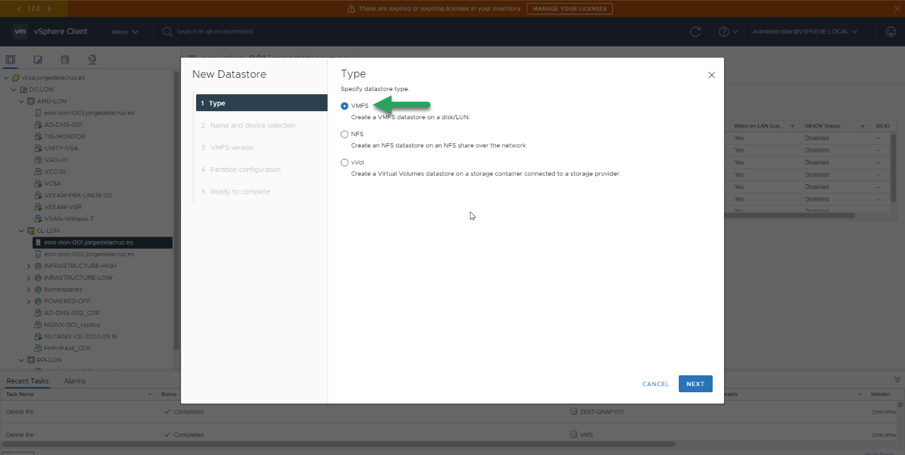Image resolution: width=905 pixels, height=455 pixels.
Task: Open the Recent Tasks tab
Action: [x=27, y=381]
